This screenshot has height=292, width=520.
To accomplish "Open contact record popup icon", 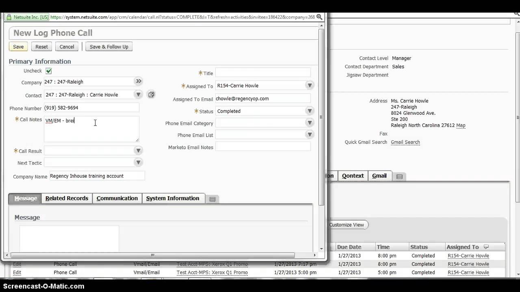I will 151,94.
